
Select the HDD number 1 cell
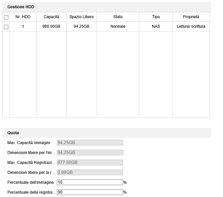[23, 26]
